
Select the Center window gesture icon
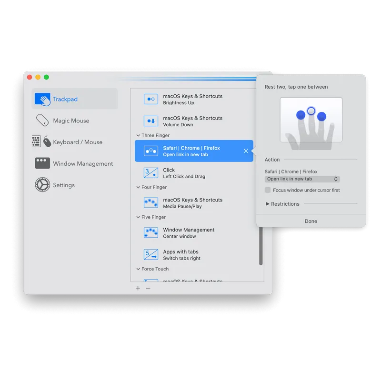(x=151, y=233)
